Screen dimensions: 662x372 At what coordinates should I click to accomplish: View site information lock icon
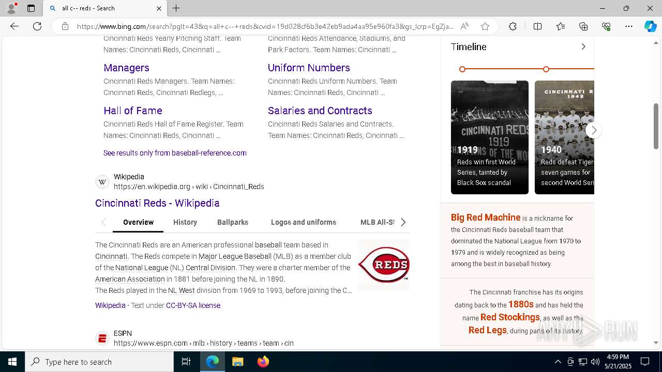65,26
